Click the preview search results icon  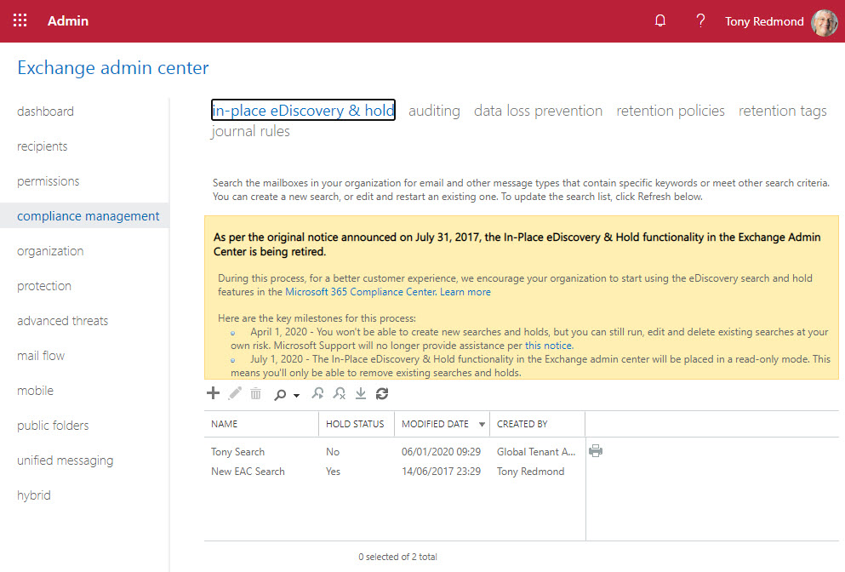coord(317,393)
